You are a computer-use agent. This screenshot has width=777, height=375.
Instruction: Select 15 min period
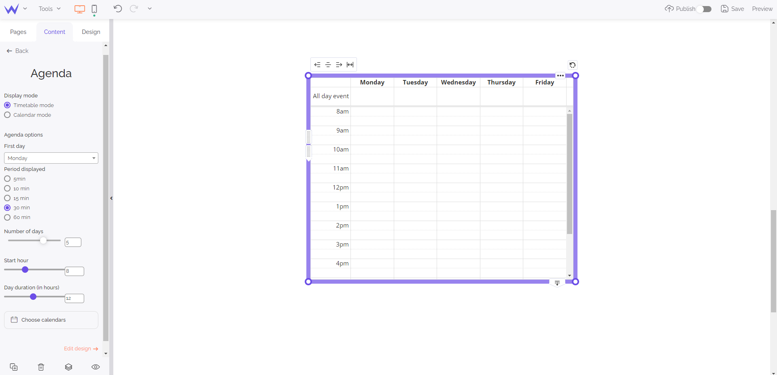coord(7,198)
